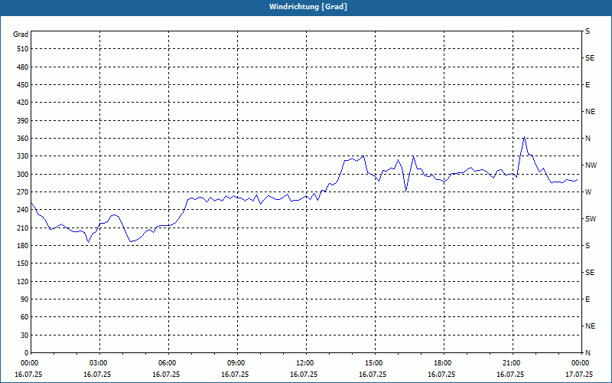Select the 90 y-axis value
Viewport: 612px width, 383px height.
[x=24, y=300]
